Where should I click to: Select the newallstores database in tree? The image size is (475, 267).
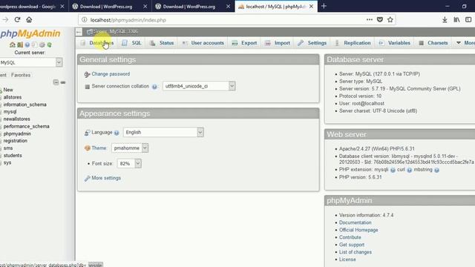[x=16, y=119]
